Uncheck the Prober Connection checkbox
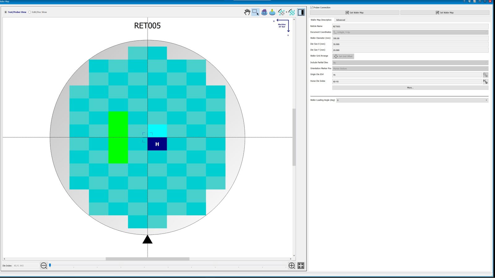The width and height of the screenshot is (495, 278). [x=312, y=7]
